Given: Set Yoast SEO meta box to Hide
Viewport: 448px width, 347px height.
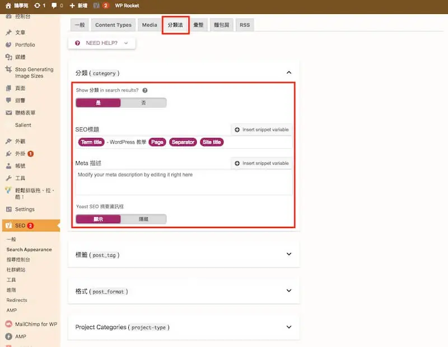Looking at the screenshot, I should 143,219.
